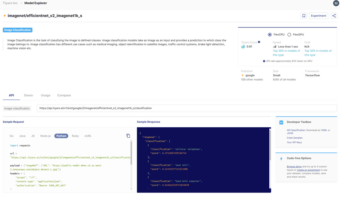The width and height of the screenshot is (340, 197).
Task: Select Ruby language sample
Action: [75, 136]
